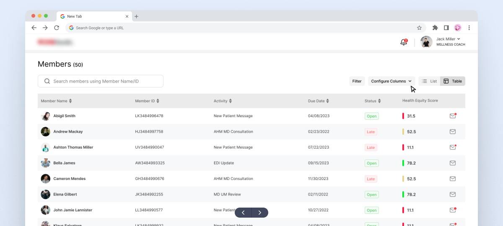Go to the previous page arrow
The width and height of the screenshot is (503, 226).
tap(243, 213)
